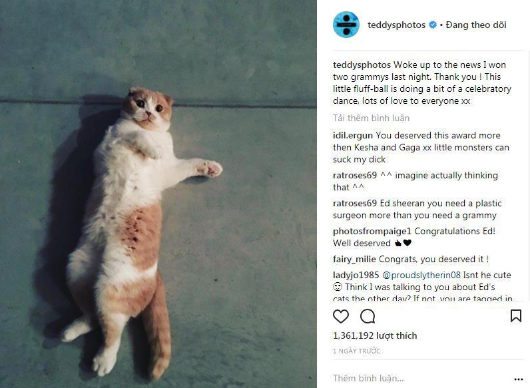Click teddysphotos username in the caption
This screenshot has width=530, height=388.
[362, 65]
